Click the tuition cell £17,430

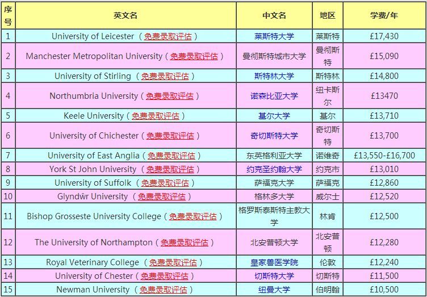(x=384, y=36)
